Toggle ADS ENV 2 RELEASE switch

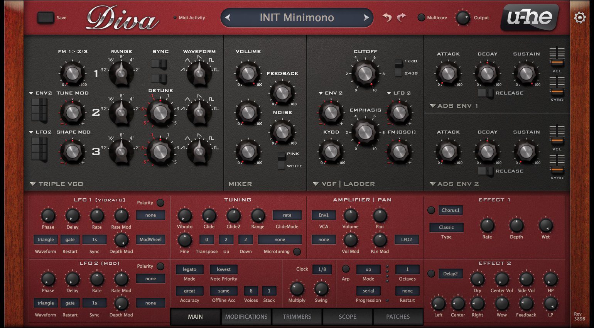pos(485,171)
